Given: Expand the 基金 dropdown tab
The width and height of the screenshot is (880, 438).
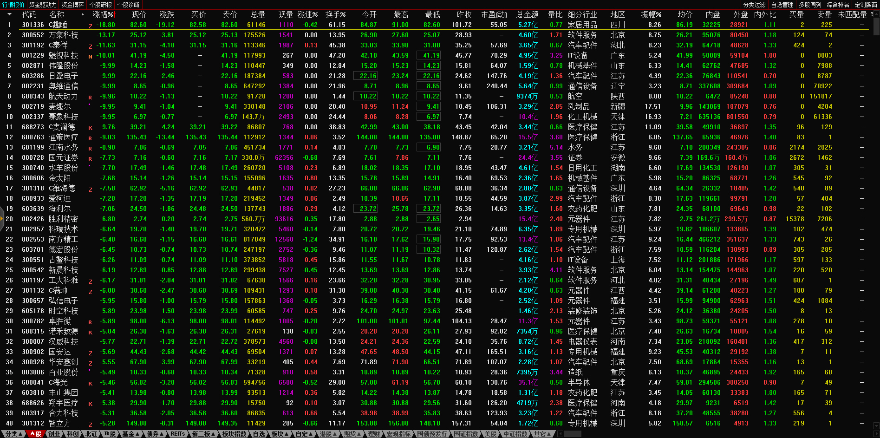Looking at the screenshot, I should 130,434.
